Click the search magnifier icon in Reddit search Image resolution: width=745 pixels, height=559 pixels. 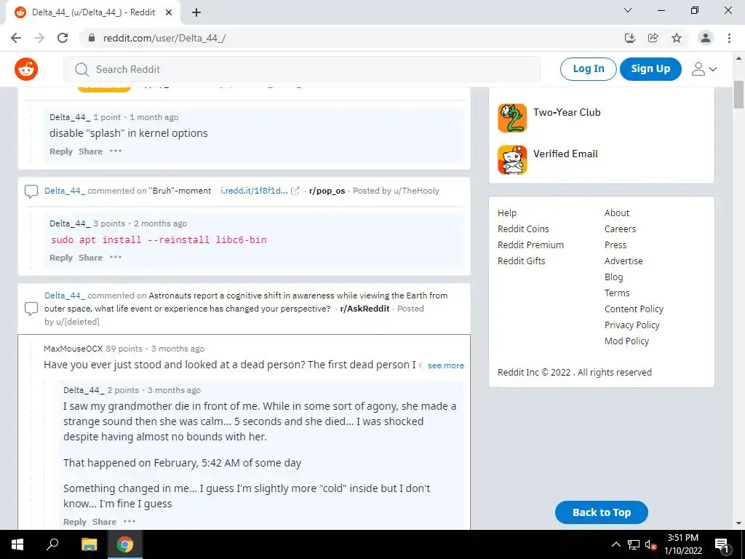coord(81,69)
